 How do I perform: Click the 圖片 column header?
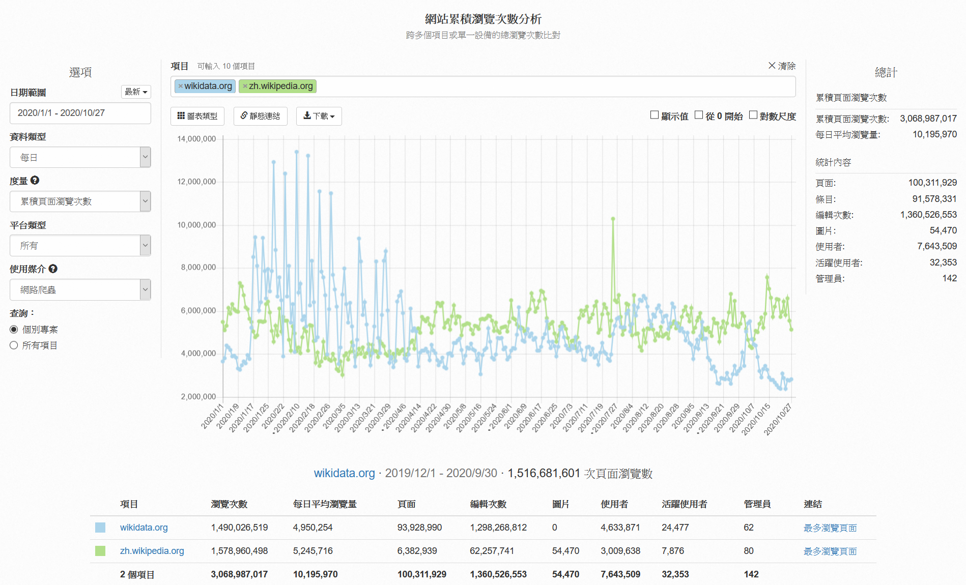pyautogui.click(x=561, y=504)
